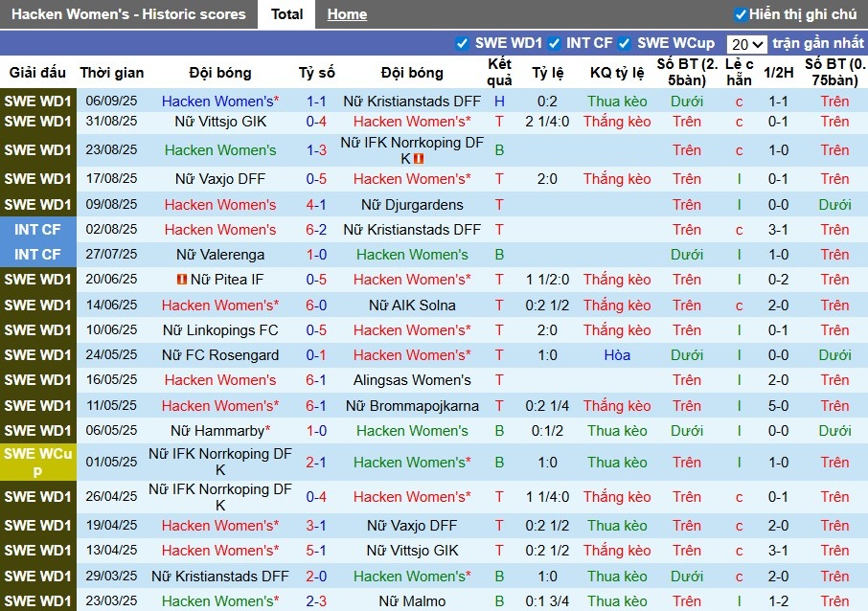Click Thắng kèo on the 31/08/25 row
Image resolution: width=868 pixels, height=611 pixels.
pos(616,122)
